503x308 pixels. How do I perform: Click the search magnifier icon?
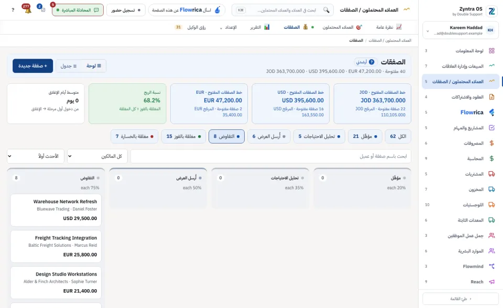coord(326,10)
